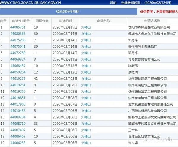Viewport: 178px width, 147px height.
Task: Click 火神山 trademark name in row 2
Action: (x=86, y=34)
